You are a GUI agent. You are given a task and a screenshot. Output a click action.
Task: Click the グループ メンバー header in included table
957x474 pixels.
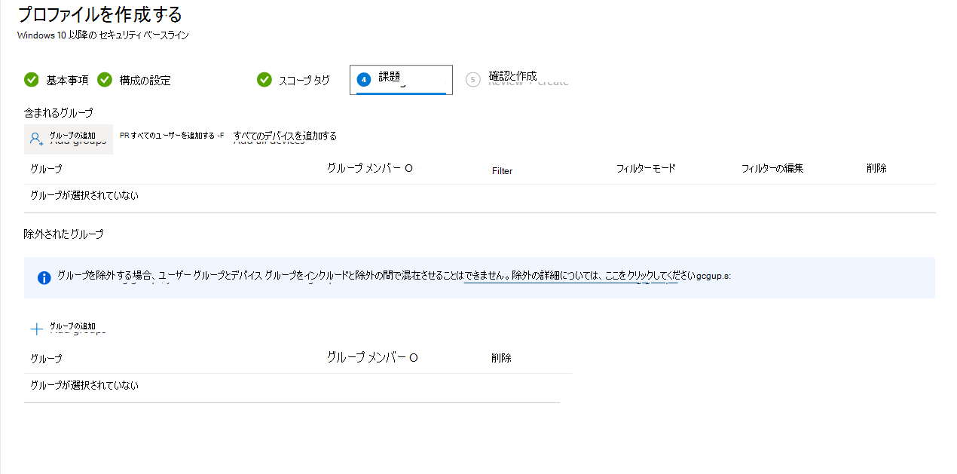(x=370, y=168)
